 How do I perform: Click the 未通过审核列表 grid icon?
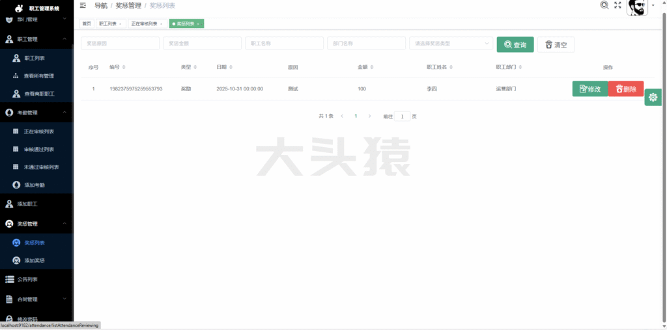[16, 167]
